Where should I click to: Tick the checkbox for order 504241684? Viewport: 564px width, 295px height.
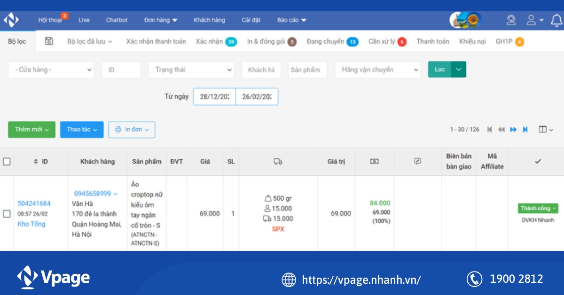(x=7, y=213)
